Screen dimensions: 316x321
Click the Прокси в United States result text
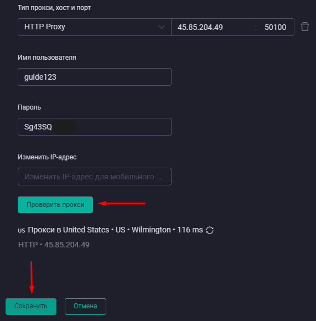(x=69, y=230)
